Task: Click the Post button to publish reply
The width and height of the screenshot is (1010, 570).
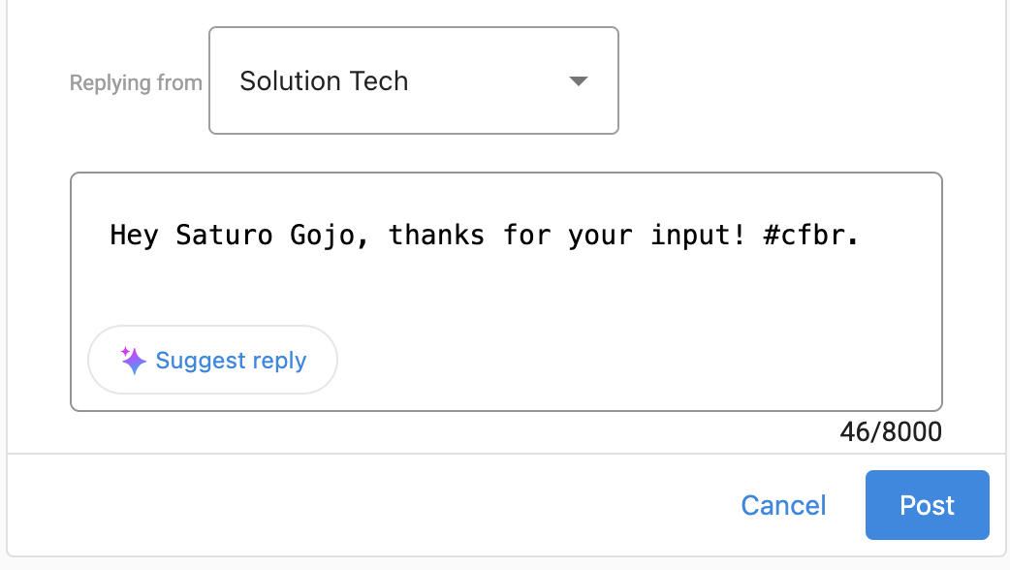Action: pos(926,505)
